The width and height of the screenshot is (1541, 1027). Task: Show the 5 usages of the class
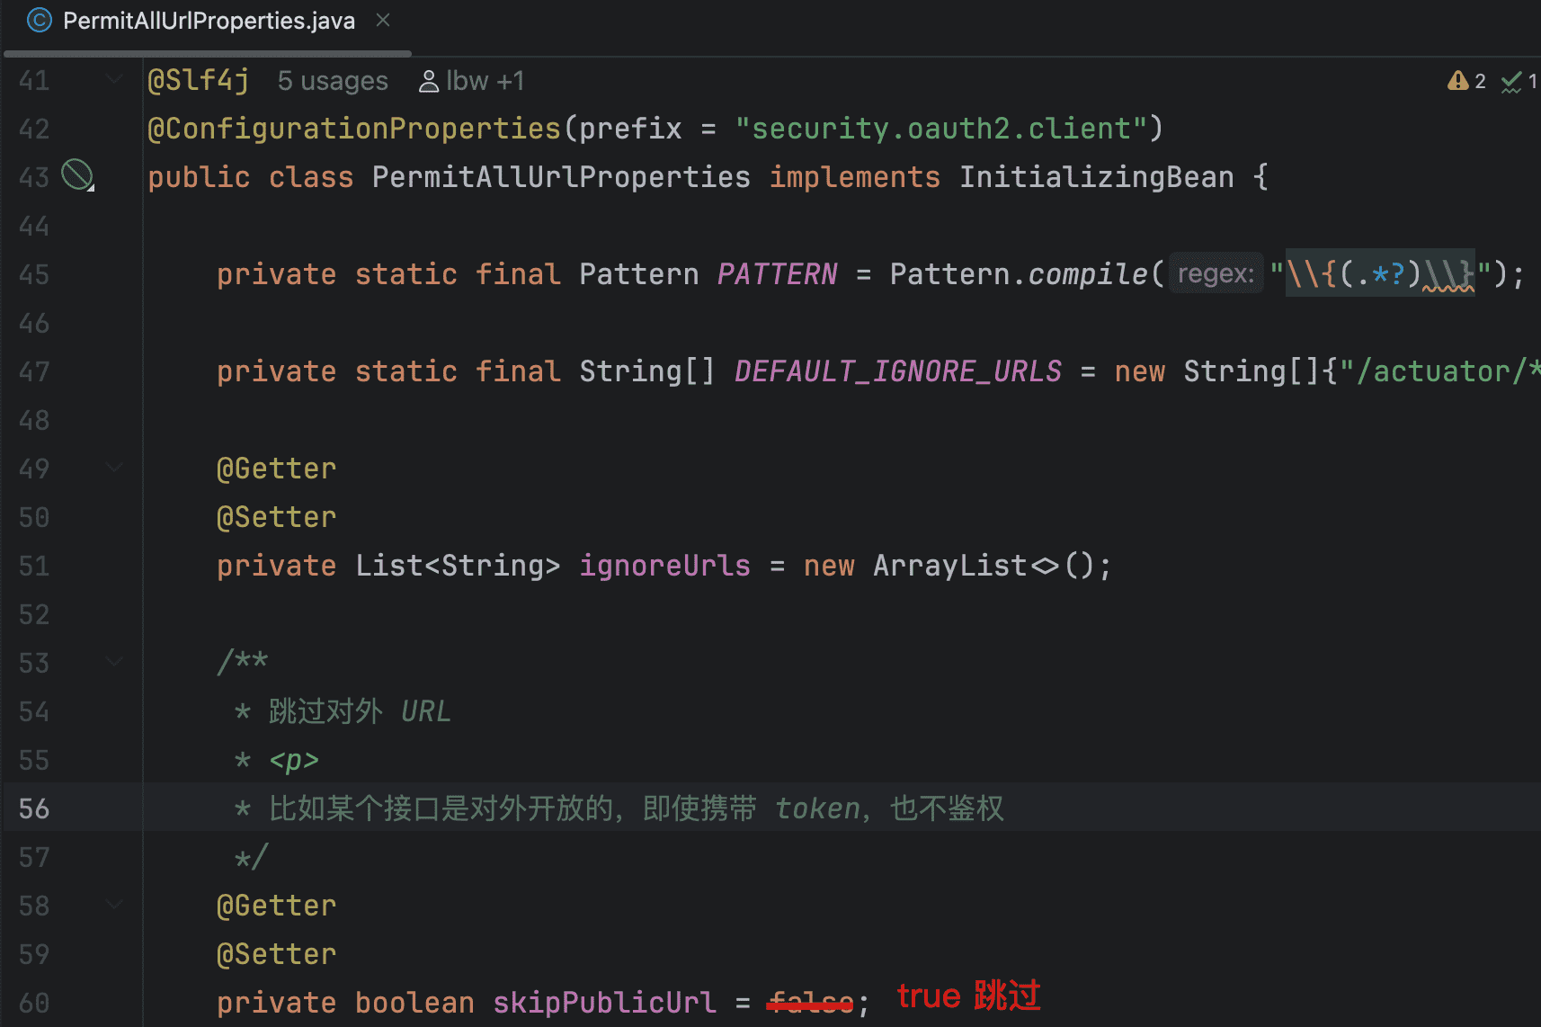click(333, 81)
